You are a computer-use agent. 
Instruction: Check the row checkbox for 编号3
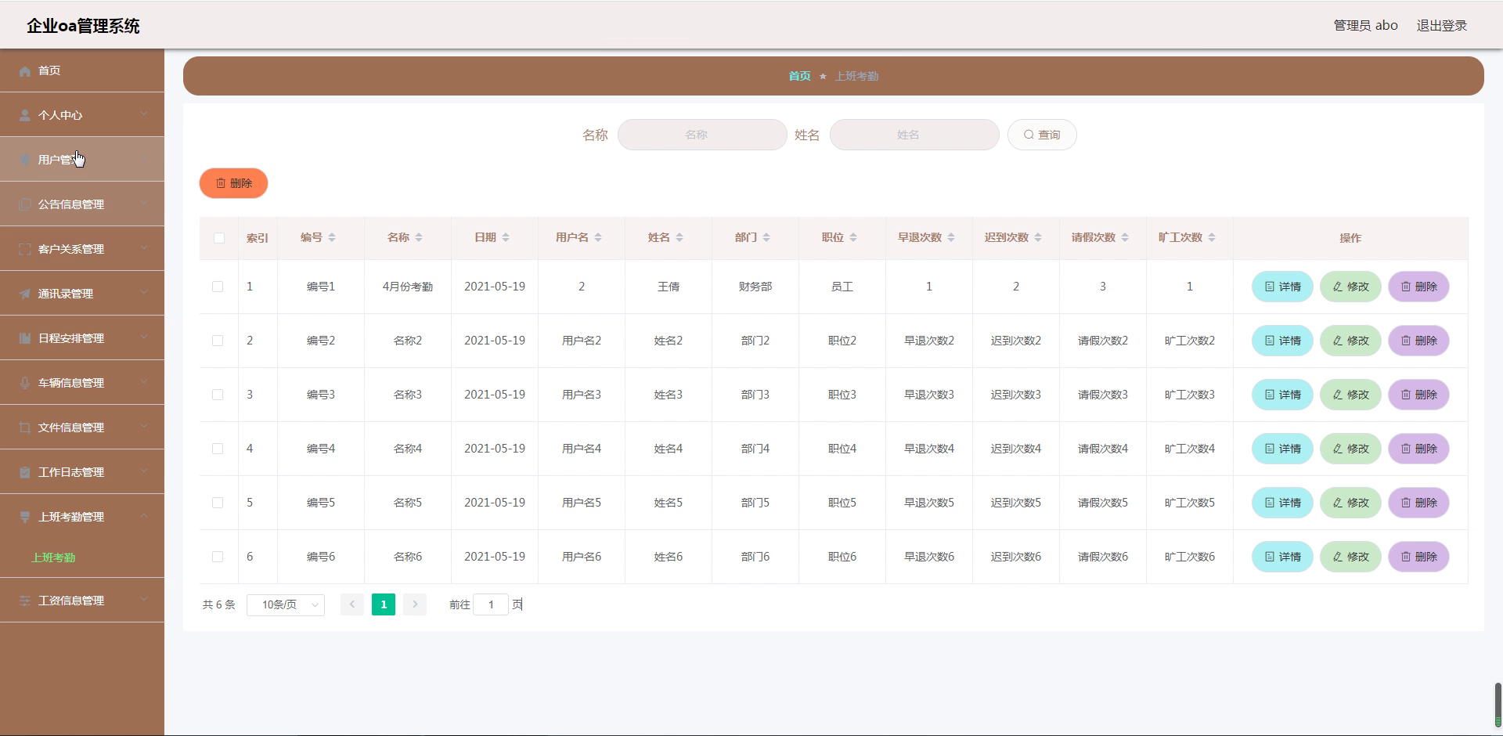coord(218,395)
